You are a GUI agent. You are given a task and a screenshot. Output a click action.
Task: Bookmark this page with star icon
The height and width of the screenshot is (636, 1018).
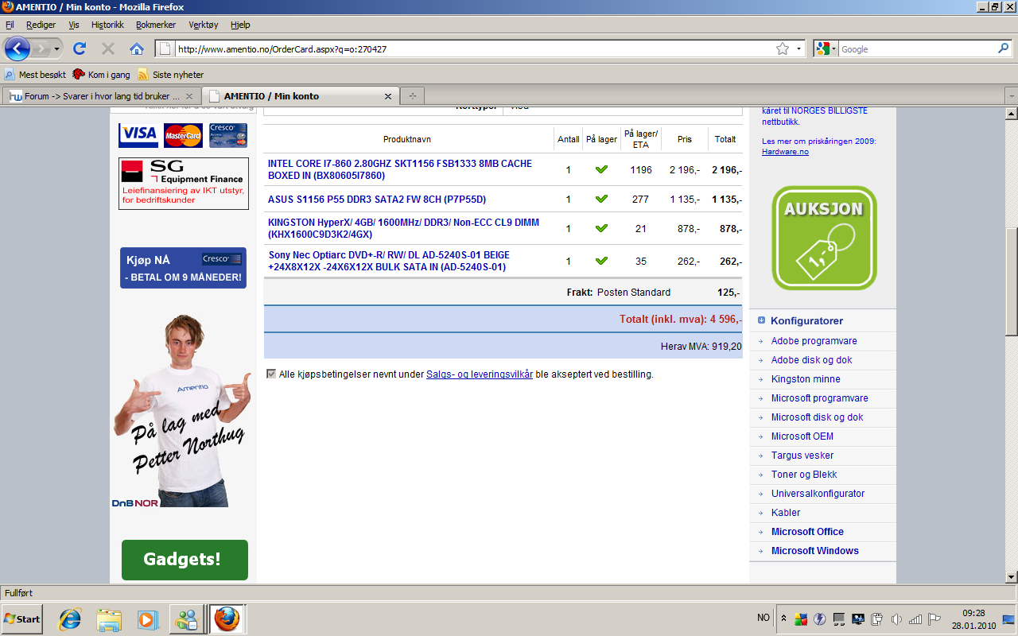point(783,48)
